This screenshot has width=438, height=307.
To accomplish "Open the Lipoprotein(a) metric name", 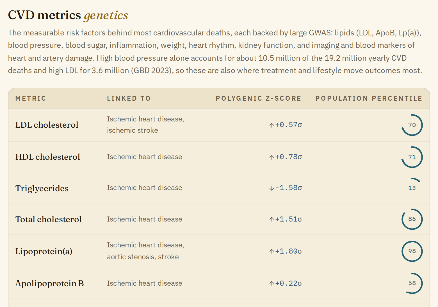I will tap(44, 251).
